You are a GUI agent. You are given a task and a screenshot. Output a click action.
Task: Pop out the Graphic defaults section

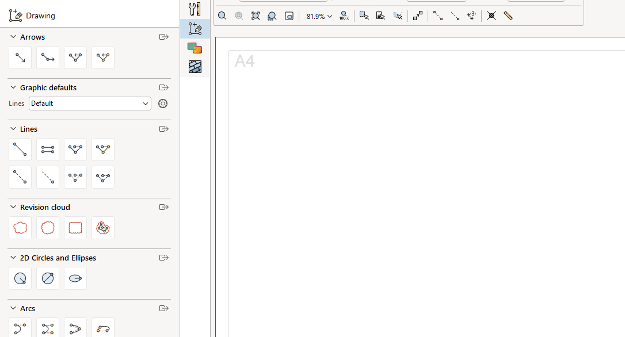click(164, 87)
